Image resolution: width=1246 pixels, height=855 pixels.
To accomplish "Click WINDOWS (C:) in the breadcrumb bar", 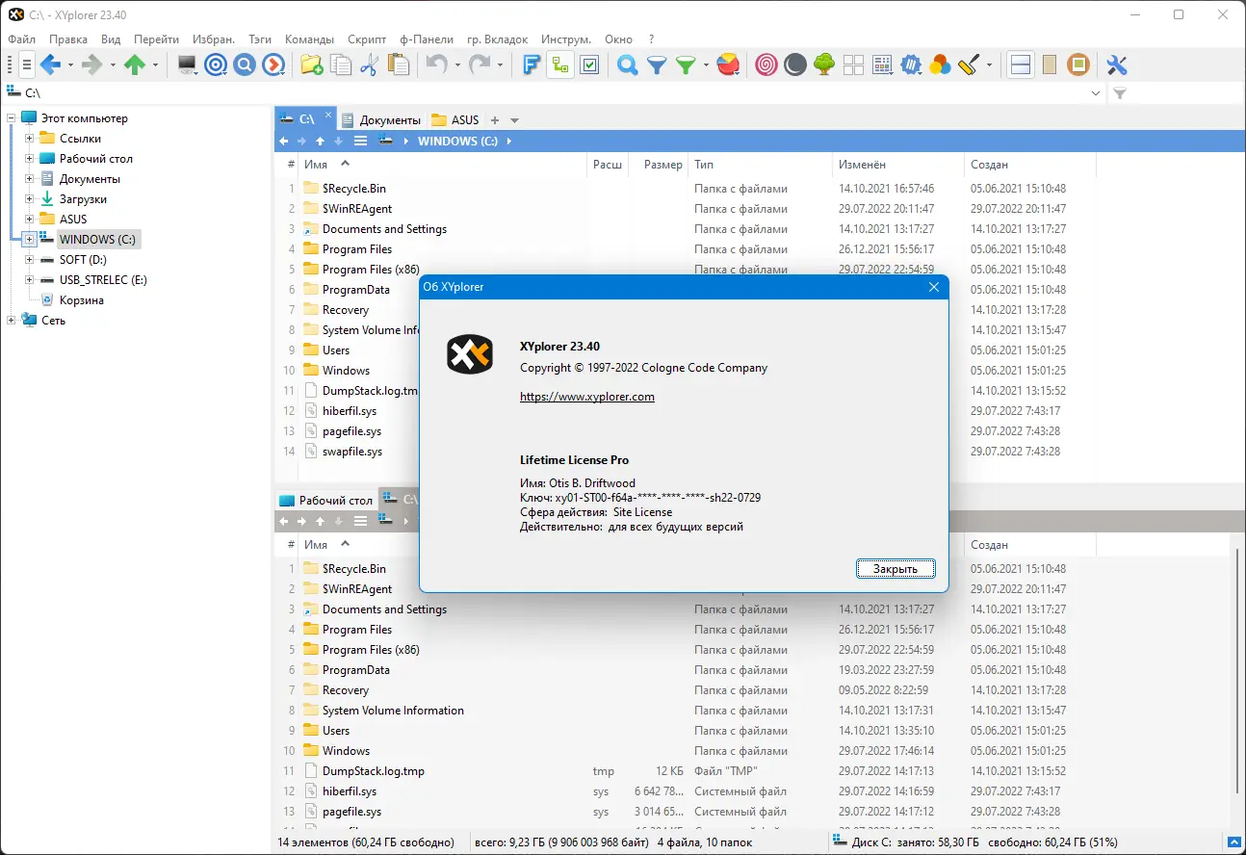I will point(458,141).
